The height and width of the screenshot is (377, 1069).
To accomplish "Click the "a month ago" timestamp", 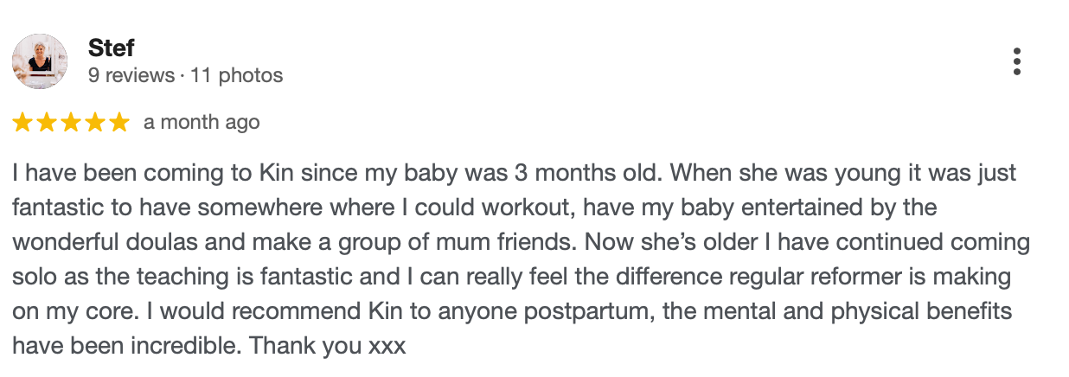I will coord(202,123).
